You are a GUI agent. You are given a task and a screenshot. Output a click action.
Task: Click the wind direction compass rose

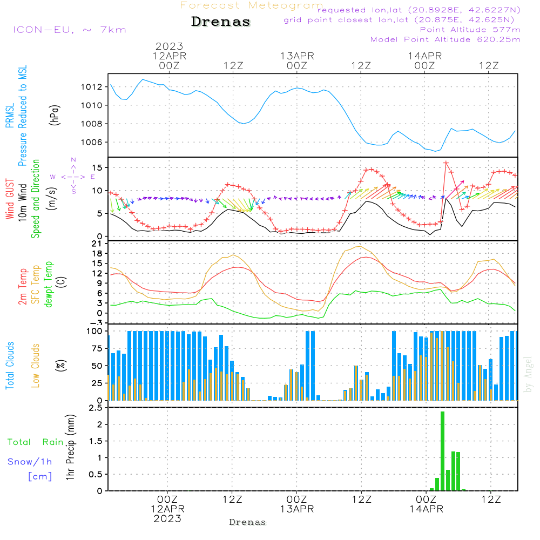click(x=73, y=177)
